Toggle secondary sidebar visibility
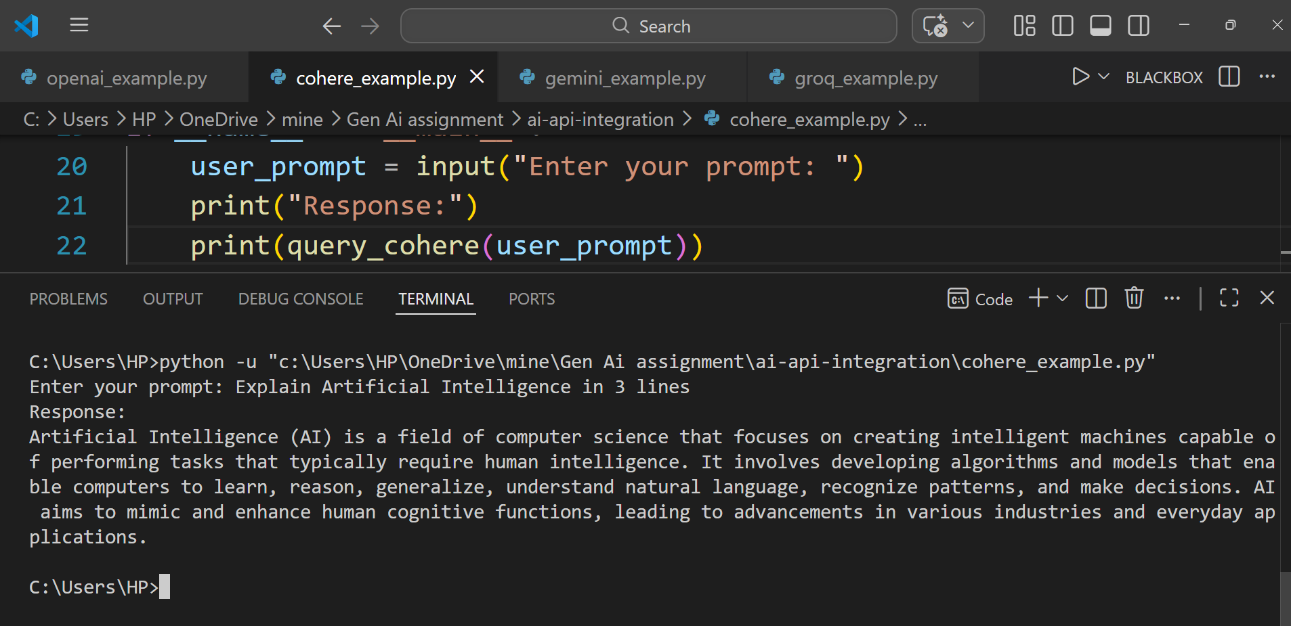This screenshot has width=1291, height=626. point(1138,26)
